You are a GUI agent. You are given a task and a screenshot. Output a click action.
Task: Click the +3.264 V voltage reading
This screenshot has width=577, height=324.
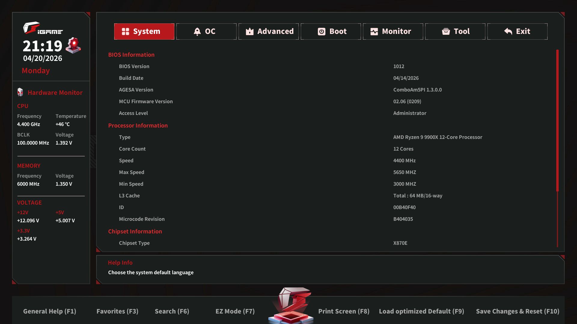tap(27, 239)
